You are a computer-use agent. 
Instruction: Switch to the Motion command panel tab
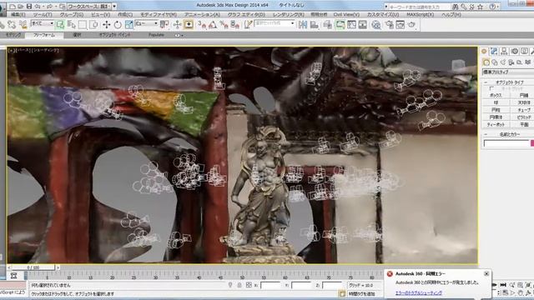click(514, 52)
